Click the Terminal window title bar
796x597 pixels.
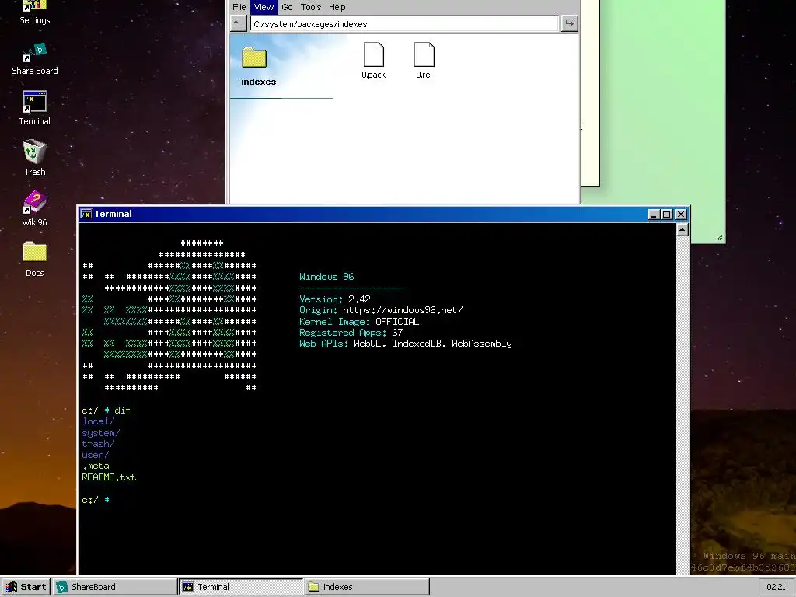tap(384, 215)
